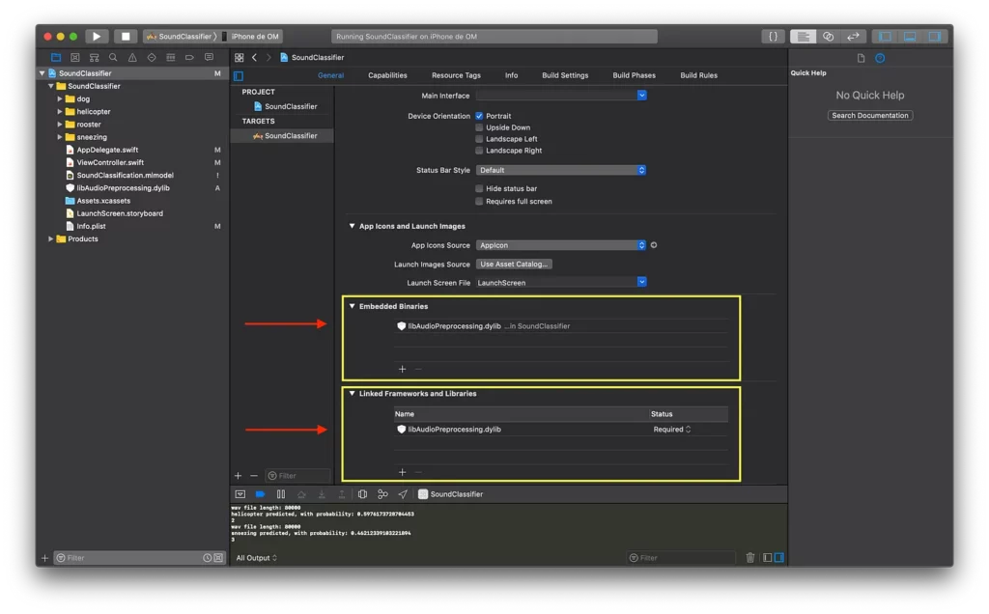Pause program execution in the debug bar
The width and height of the screenshot is (989, 614).
281,494
